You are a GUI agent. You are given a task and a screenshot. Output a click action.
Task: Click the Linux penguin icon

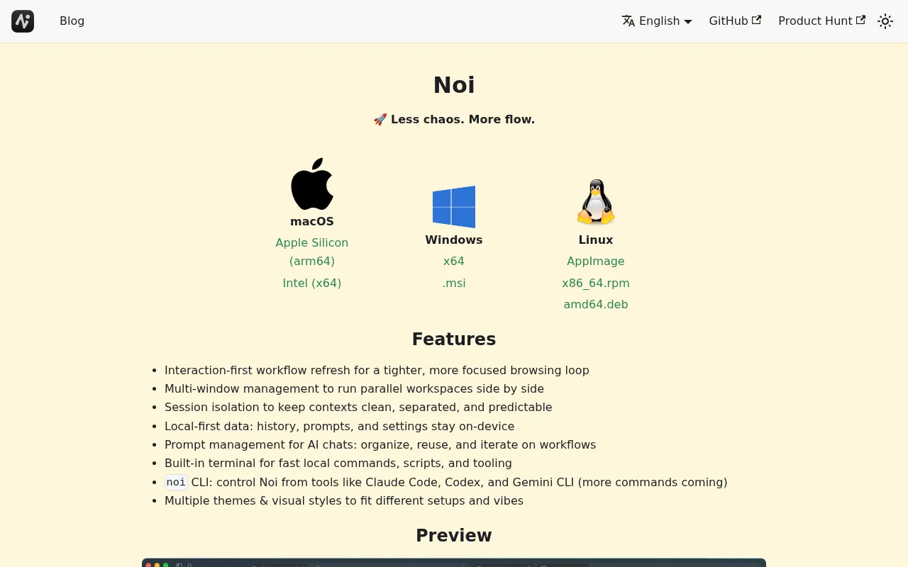click(x=596, y=202)
